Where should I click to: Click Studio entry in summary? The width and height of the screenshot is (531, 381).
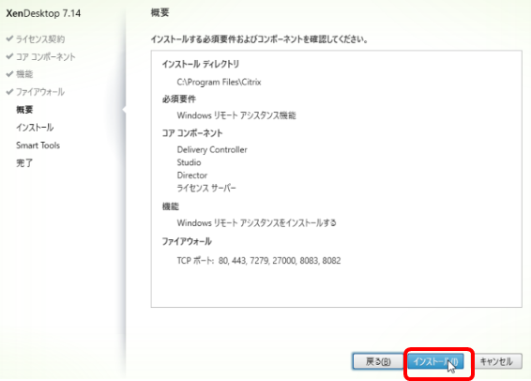coord(189,162)
